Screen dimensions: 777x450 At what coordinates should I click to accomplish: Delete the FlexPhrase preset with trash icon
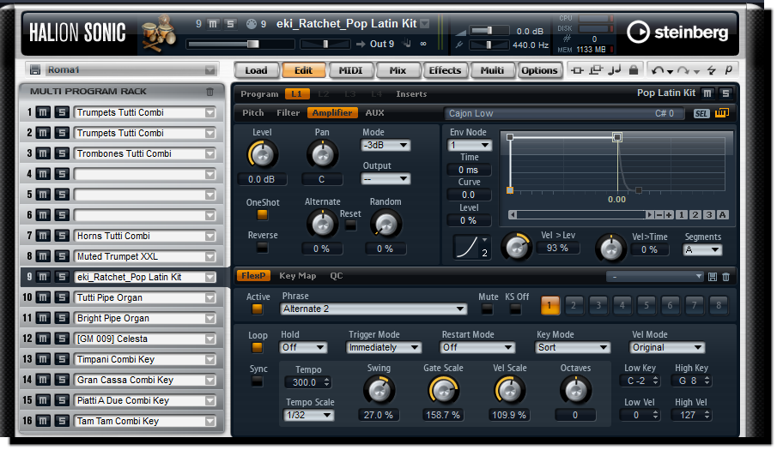point(726,277)
